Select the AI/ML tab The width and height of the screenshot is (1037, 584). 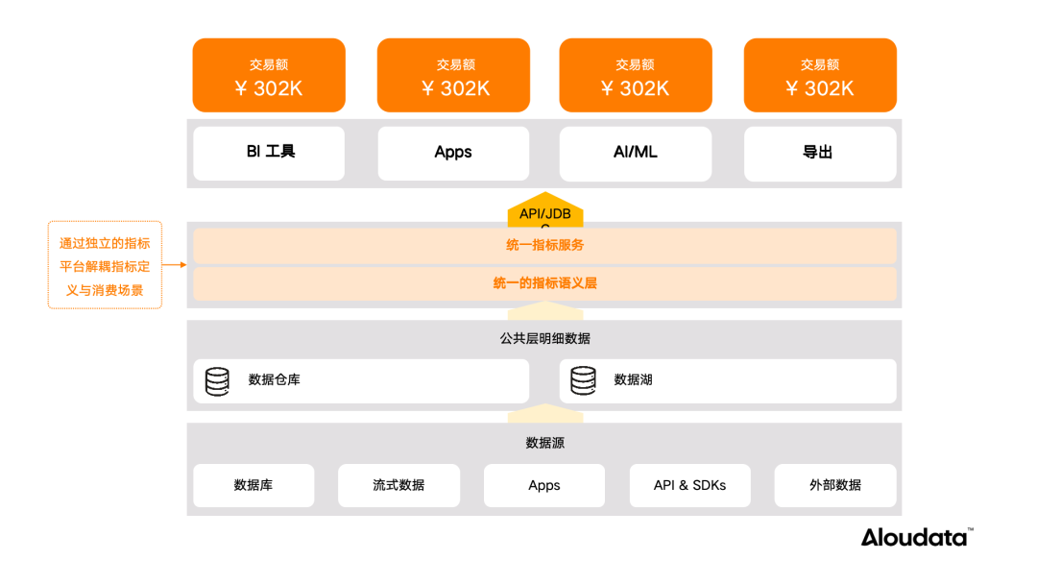(x=635, y=153)
